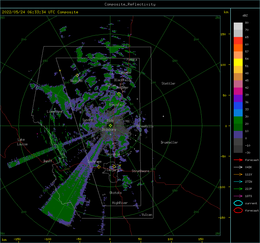Click the Strathmore label

[x=140, y=171]
